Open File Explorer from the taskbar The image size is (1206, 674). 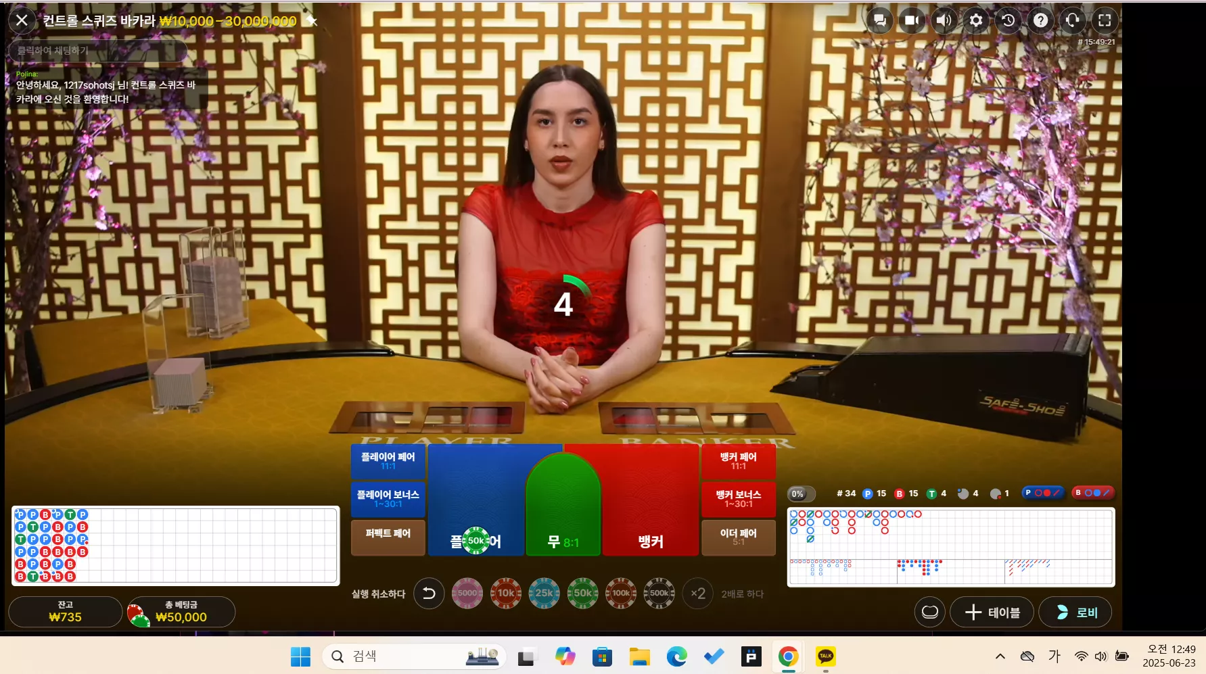pos(639,656)
